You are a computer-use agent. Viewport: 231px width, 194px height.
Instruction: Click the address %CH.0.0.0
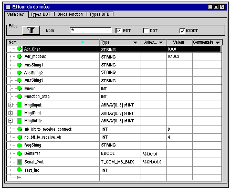coord(152,162)
